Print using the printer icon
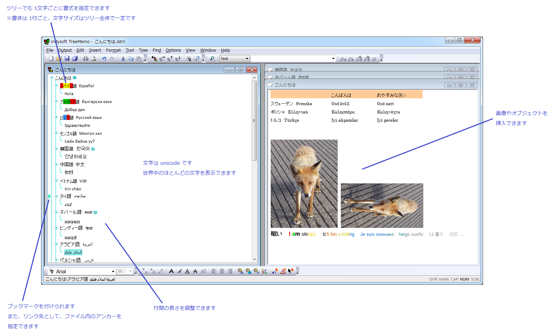 click(86, 59)
